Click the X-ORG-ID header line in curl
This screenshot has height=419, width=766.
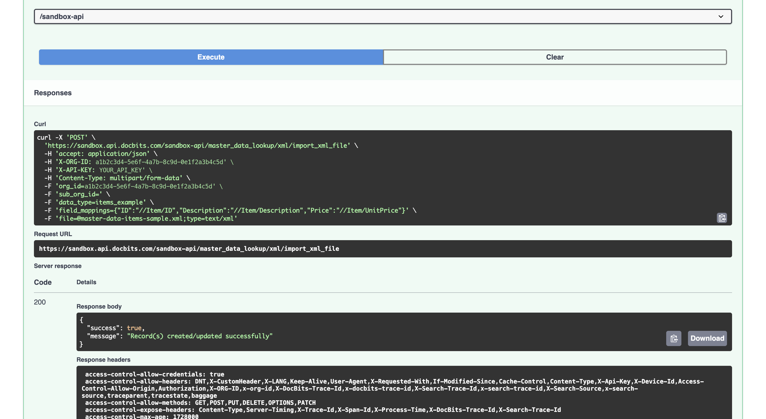tap(139, 162)
